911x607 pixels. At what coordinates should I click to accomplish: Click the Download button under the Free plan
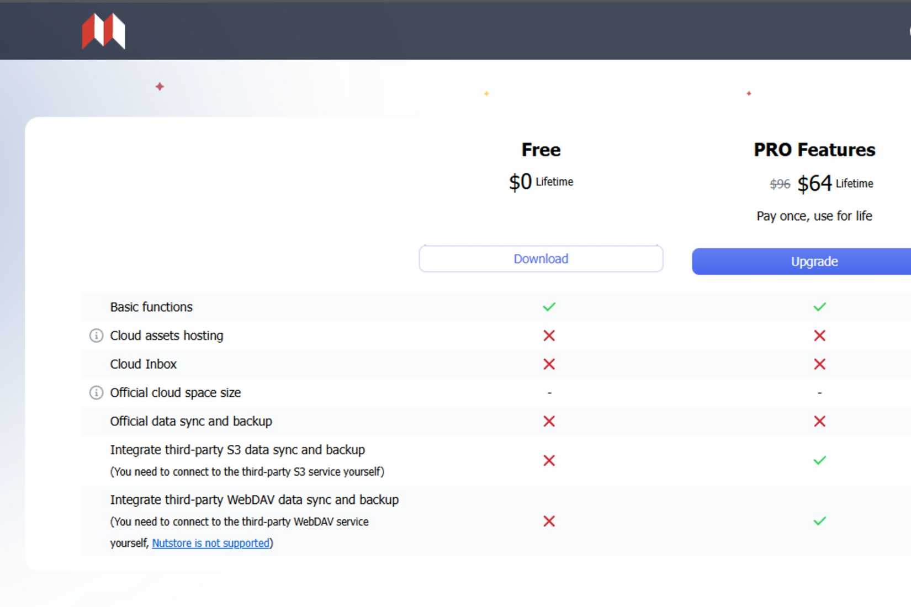[x=541, y=258]
